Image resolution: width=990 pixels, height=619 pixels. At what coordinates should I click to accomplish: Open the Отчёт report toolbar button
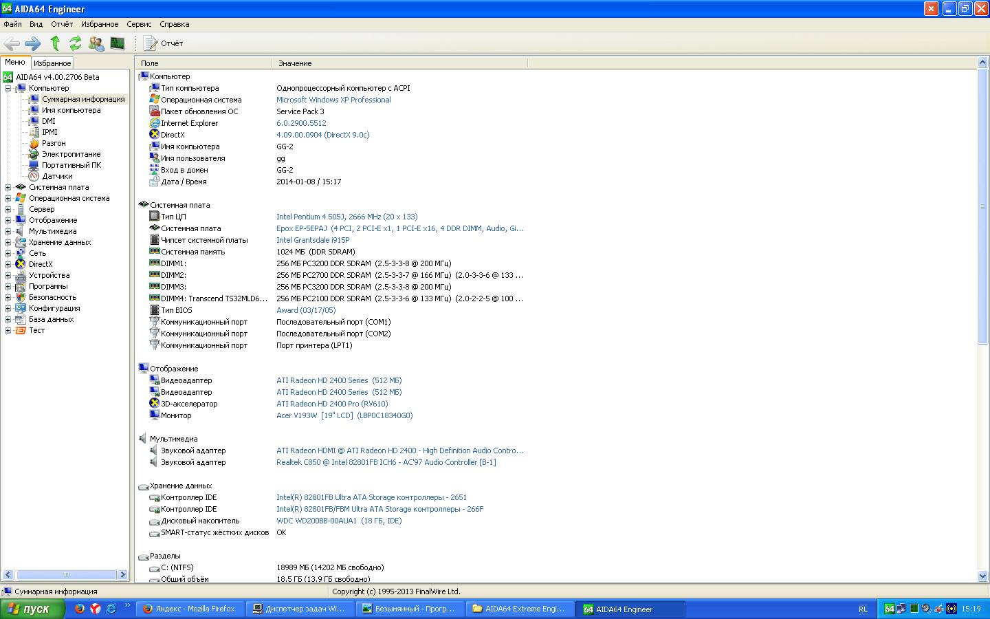[x=164, y=43]
